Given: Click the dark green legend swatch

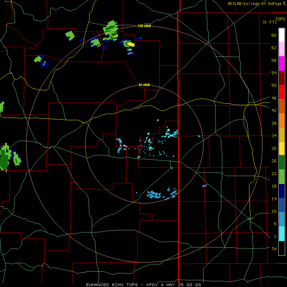Looking at the screenshot, I should [282, 162].
